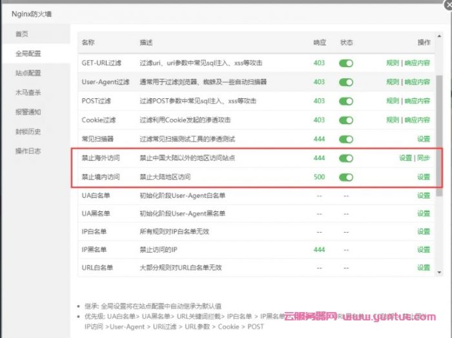452x338 pixels.
Task: Disable 禁止境内访问 toggle switch
Action: (x=347, y=177)
